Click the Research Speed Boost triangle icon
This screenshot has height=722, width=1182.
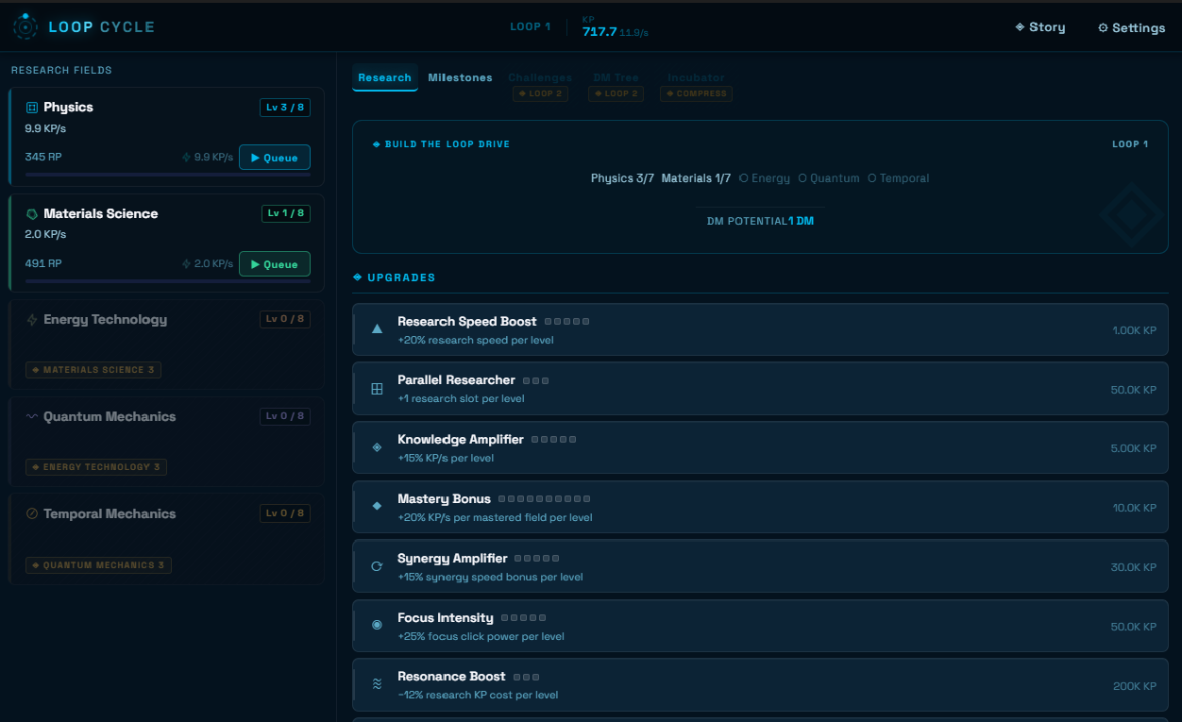tap(377, 329)
